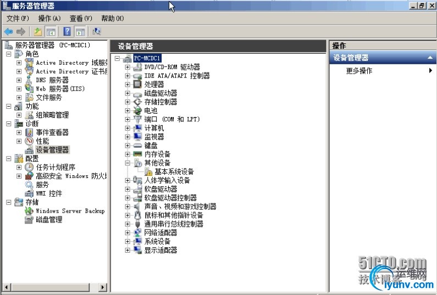Viewport: 437px width, 295px height.
Task: Select 软盘驱动器控制器 category
Action: (170, 198)
